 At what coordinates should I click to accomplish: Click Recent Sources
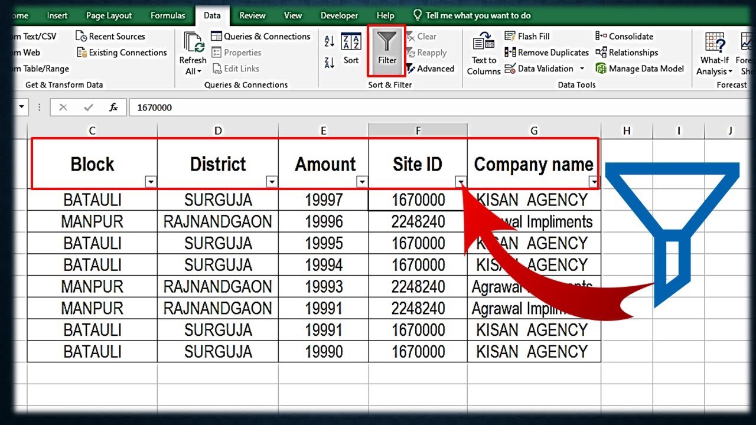click(x=110, y=37)
